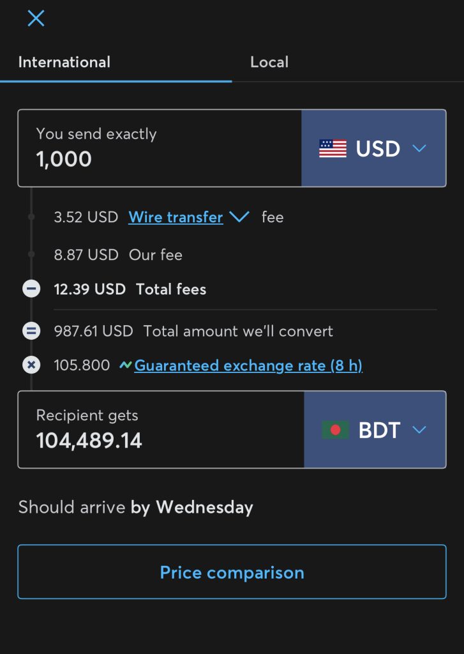Open the USD currency dropdown arrow
Viewport: 464px width, 654px height.
click(419, 149)
